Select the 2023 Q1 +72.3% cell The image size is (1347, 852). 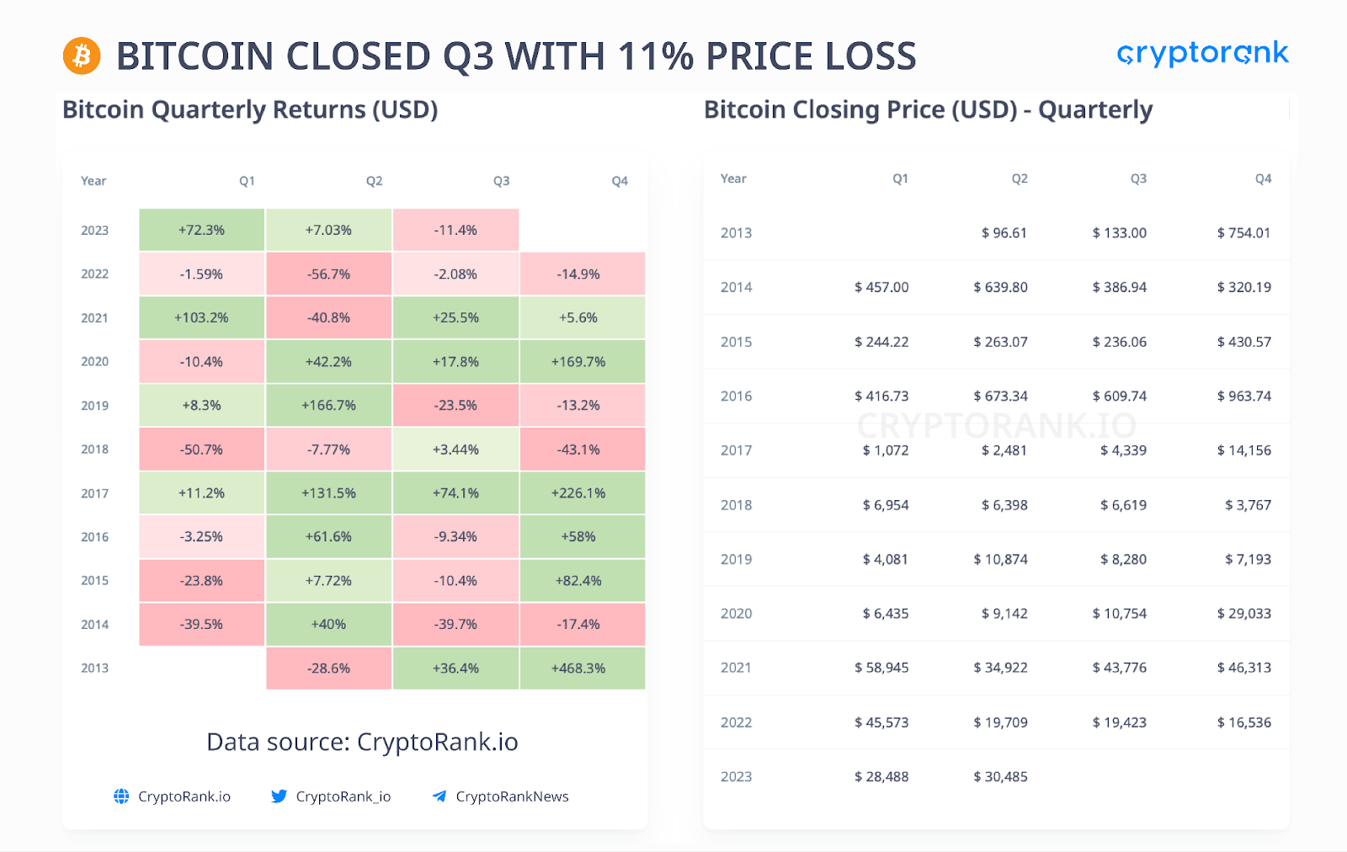tap(202, 230)
